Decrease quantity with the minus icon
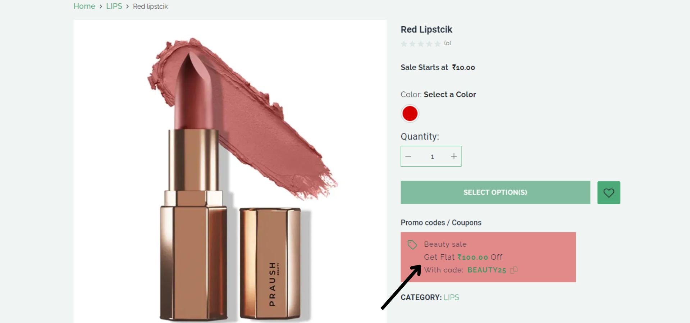The width and height of the screenshot is (690, 323). 408,156
